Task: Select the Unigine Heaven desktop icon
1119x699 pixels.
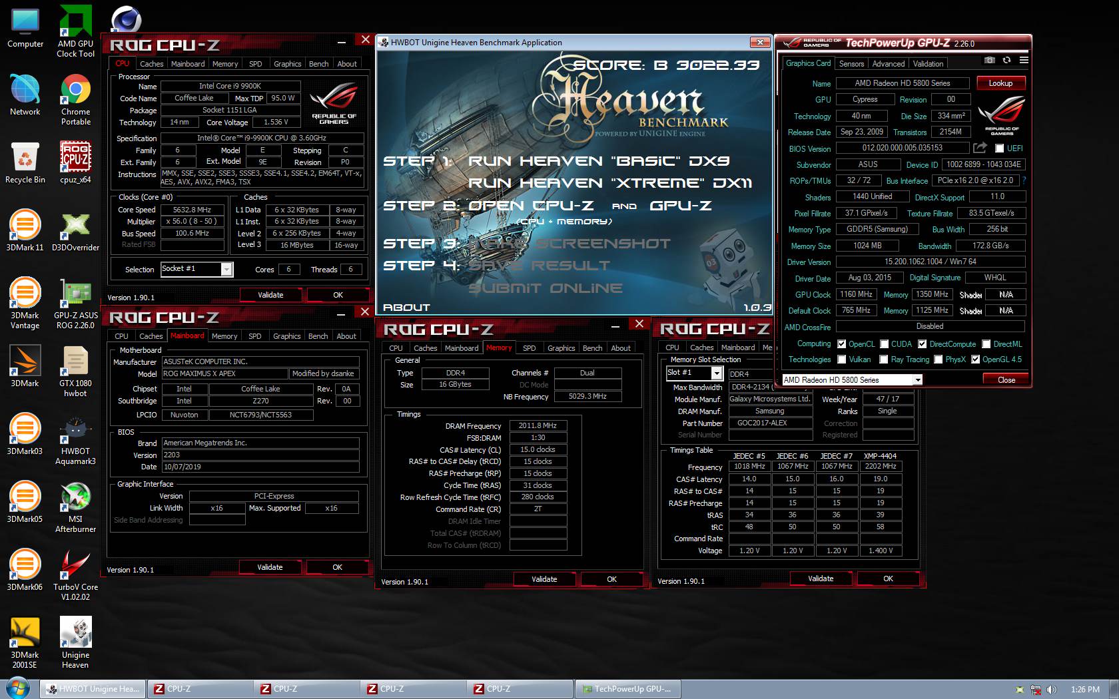Action: [75, 643]
